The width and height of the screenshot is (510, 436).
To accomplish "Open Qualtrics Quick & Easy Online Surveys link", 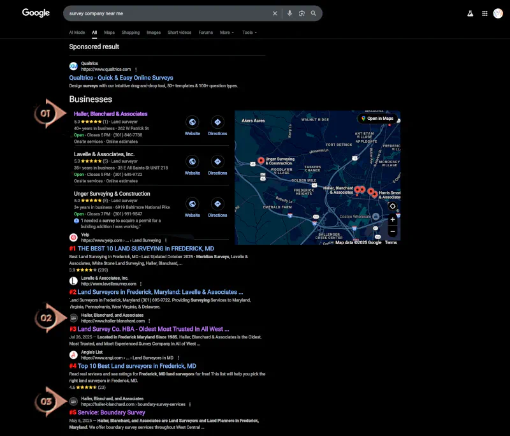I will 121,78.
